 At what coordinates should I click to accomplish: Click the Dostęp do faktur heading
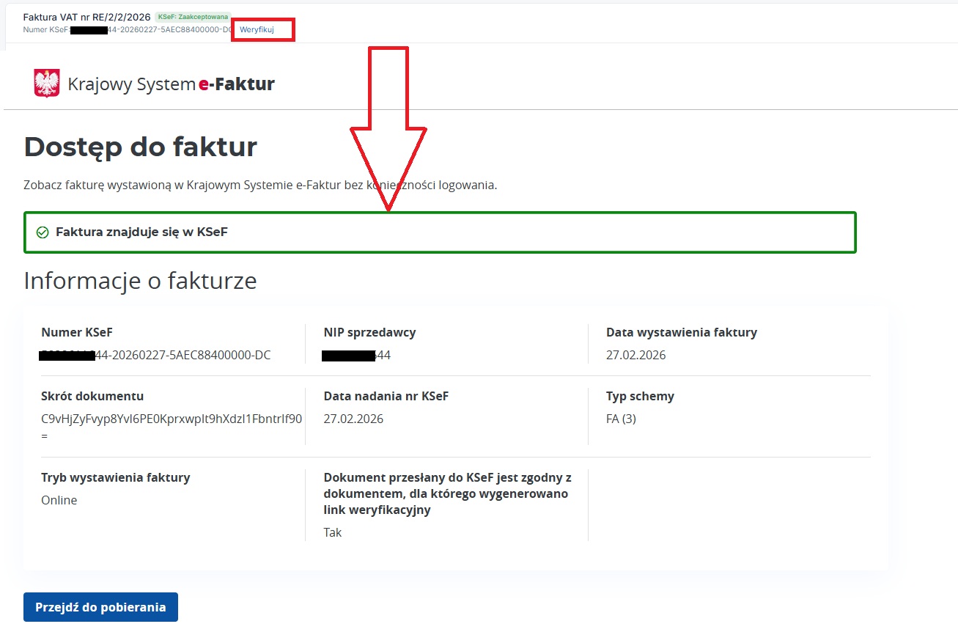tap(140, 147)
